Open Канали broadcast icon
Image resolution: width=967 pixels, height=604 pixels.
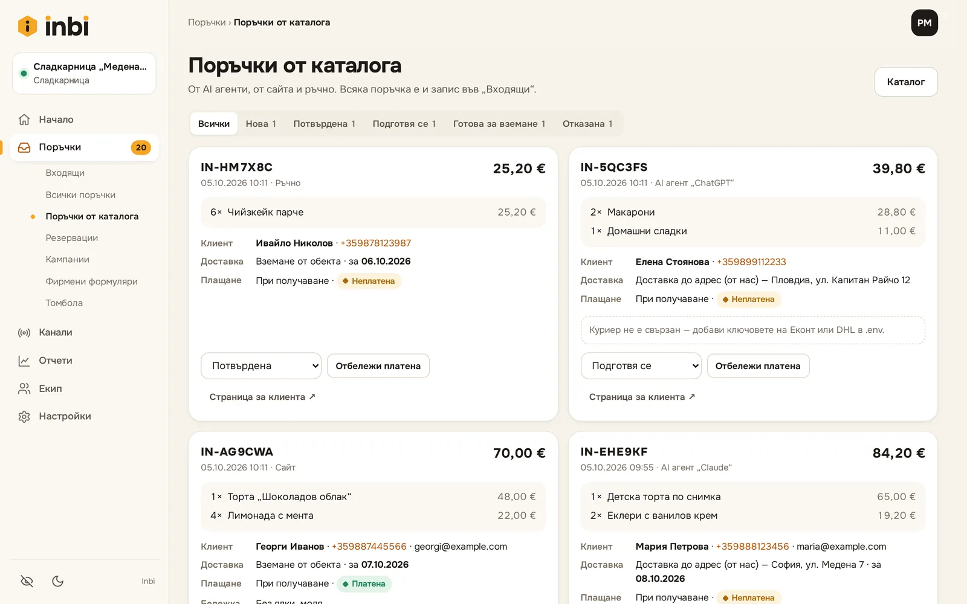24,333
